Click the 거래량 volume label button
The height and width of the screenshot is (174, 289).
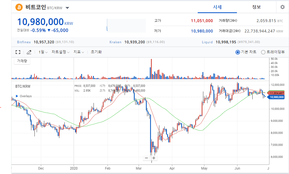[x=22, y=61]
